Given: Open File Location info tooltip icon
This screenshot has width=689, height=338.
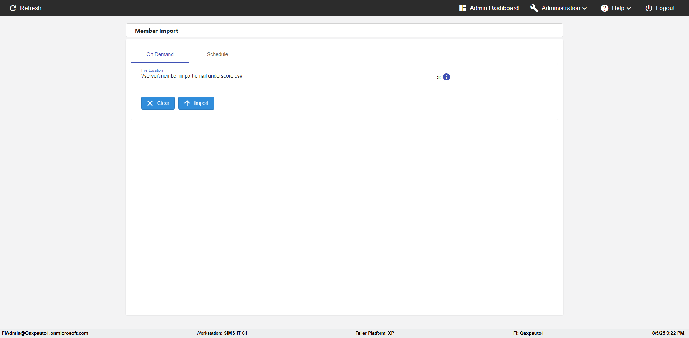Looking at the screenshot, I should pyautogui.click(x=446, y=77).
